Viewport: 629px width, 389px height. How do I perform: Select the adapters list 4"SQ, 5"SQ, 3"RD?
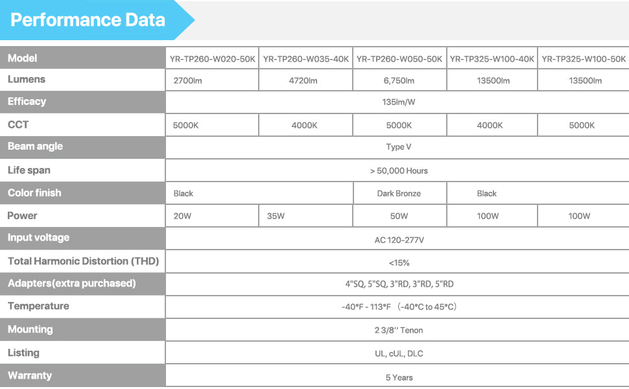(398, 284)
